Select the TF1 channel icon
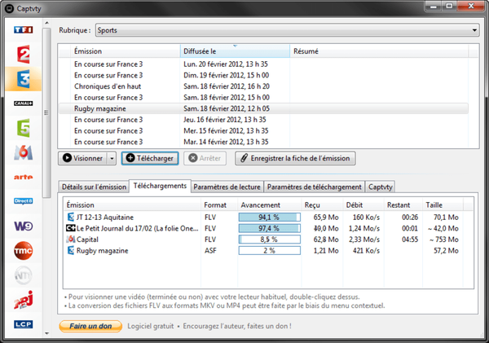This screenshot has width=489, height=343. tap(24, 30)
